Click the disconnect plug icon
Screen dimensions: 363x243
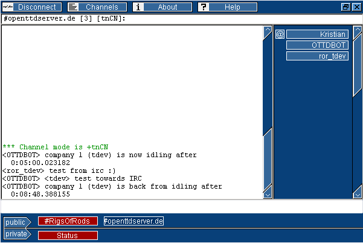pyautogui.click(x=8, y=7)
